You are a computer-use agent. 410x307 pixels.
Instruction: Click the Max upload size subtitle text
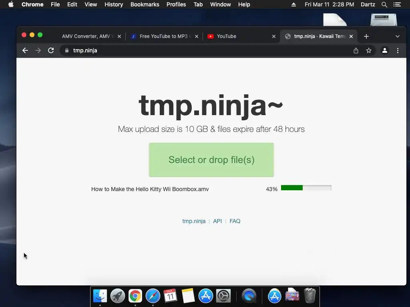coord(211,129)
